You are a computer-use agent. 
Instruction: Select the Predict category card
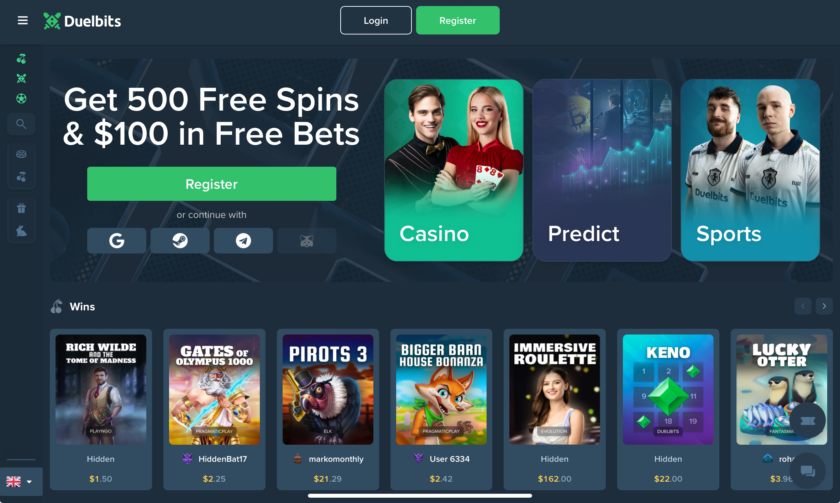click(x=602, y=170)
